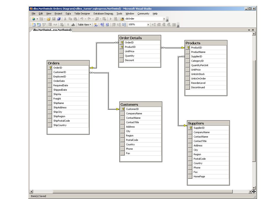Open diagram toolbar options chevron
The height and width of the screenshot is (199, 265).
pyautogui.click(x=178, y=25)
